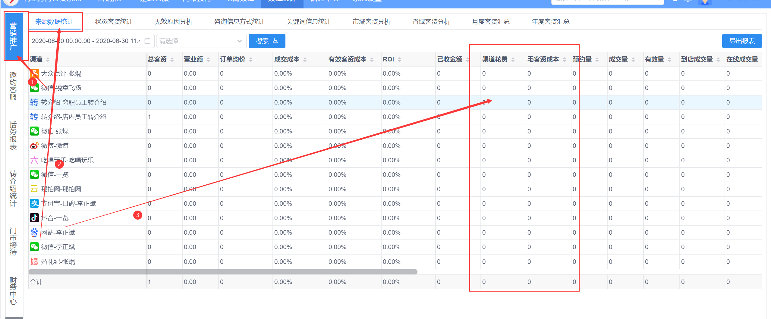The width and height of the screenshot is (771, 319).
Task: Toggle sorting on the ROI column
Action: (x=399, y=60)
